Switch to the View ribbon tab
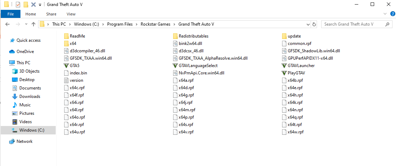Image resolution: width=396 pixels, height=166 pixels. 71,14
